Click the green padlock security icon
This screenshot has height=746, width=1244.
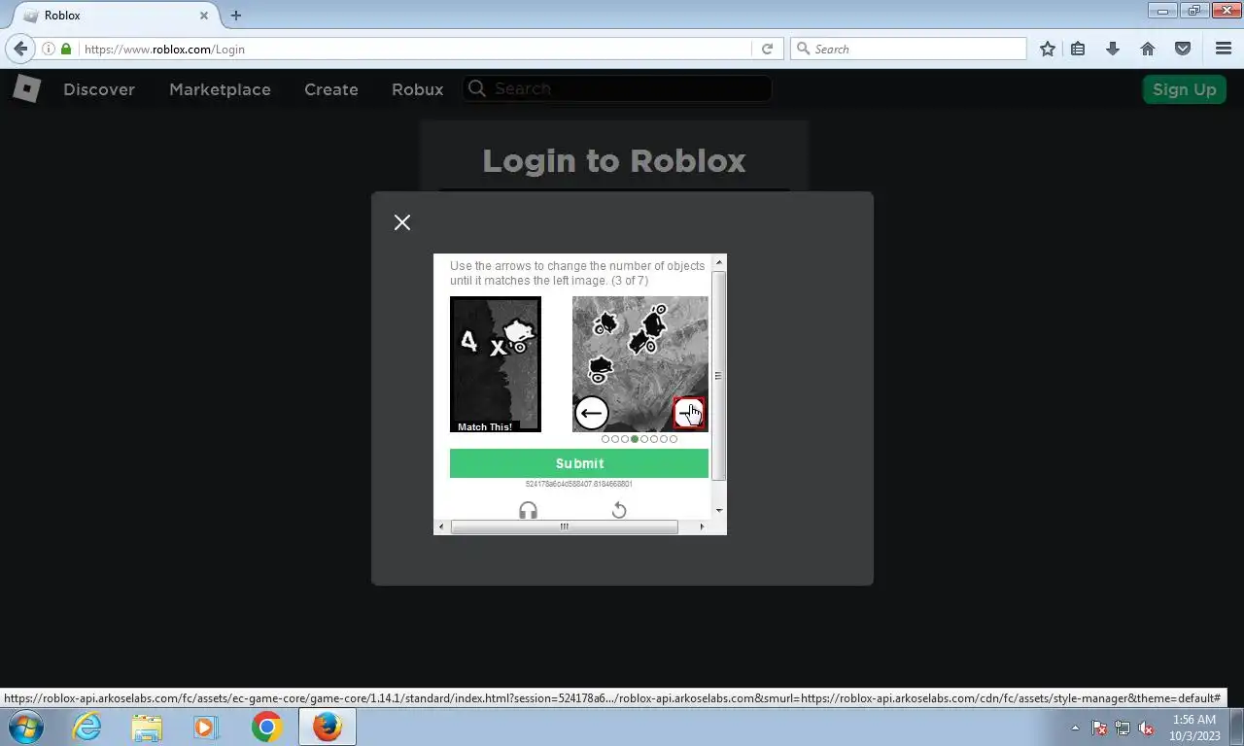tap(66, 49)
